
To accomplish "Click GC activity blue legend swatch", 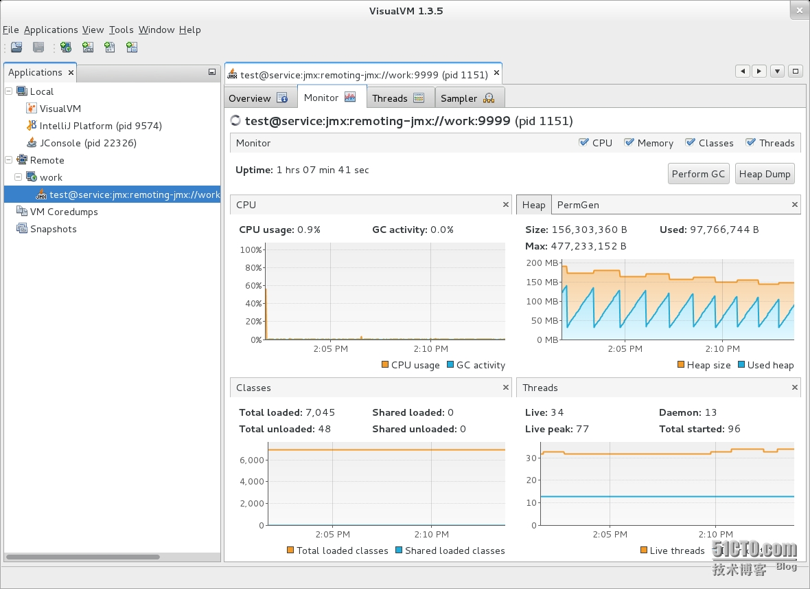I will (450, 364).
